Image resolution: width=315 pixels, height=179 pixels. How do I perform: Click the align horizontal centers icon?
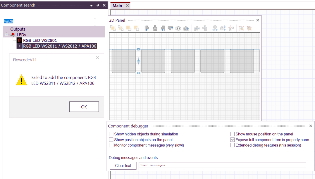155,28
